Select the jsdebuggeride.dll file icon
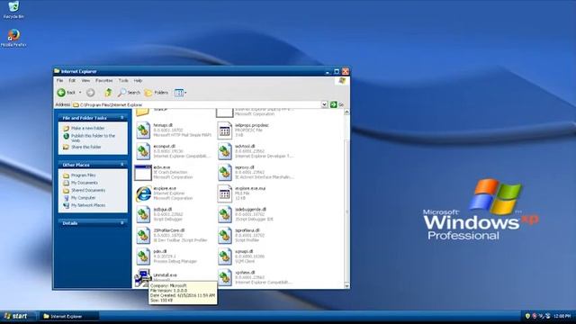This screenshot has width=576, height=324. pyautogui.click(x=224, y=214)
